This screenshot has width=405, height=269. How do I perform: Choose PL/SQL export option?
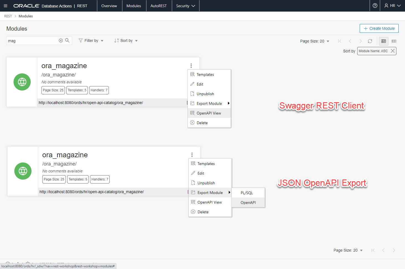pos(248,193)
